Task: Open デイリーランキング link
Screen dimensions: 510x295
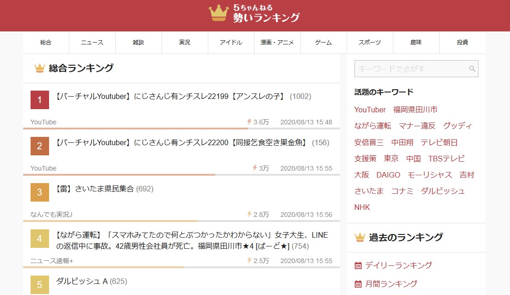Action: pyautogui.click(x=398, y=265)
